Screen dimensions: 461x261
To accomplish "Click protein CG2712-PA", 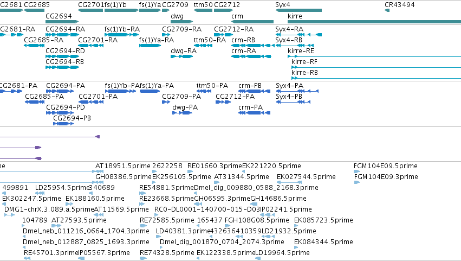I will click(235, 97).
